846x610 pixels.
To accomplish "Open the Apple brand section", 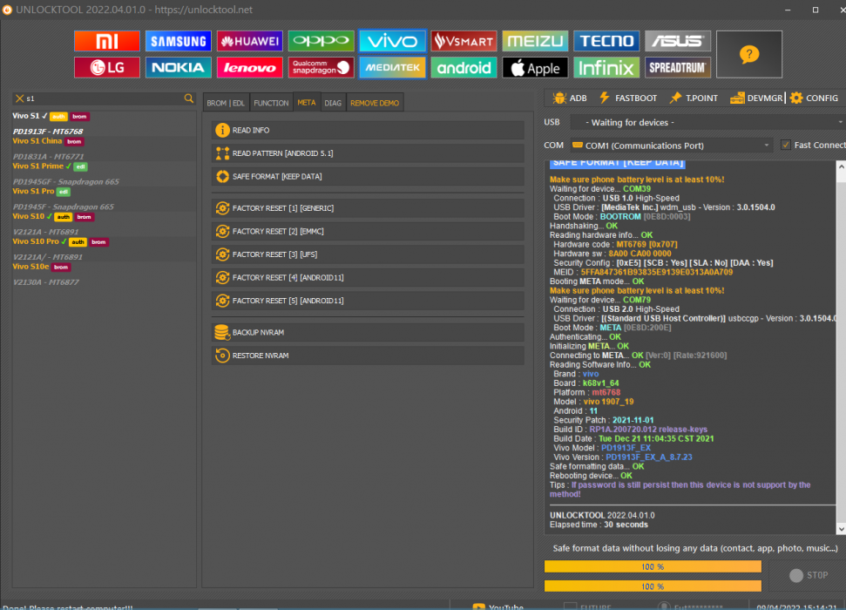I will tap(535, 67).
